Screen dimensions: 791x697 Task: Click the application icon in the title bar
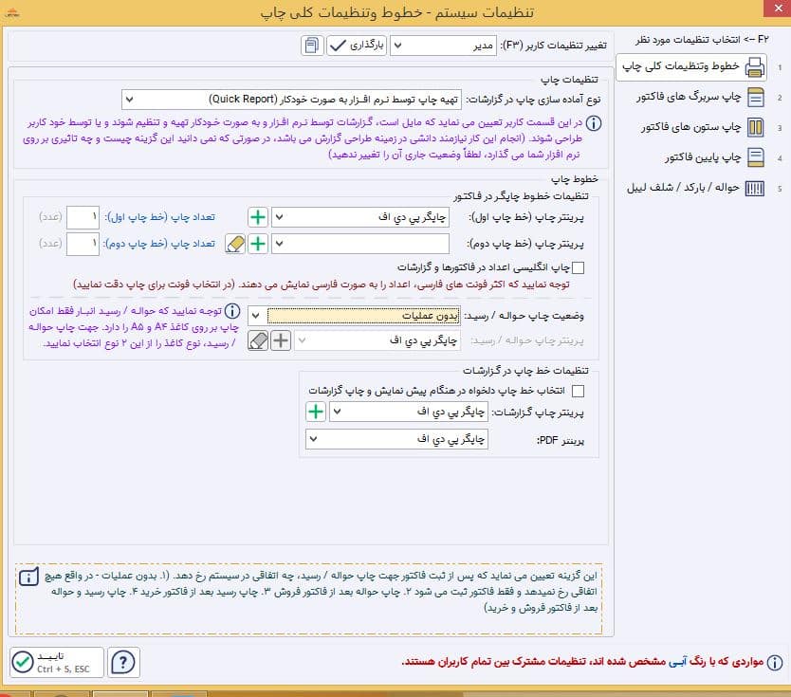tap(11, 12)
